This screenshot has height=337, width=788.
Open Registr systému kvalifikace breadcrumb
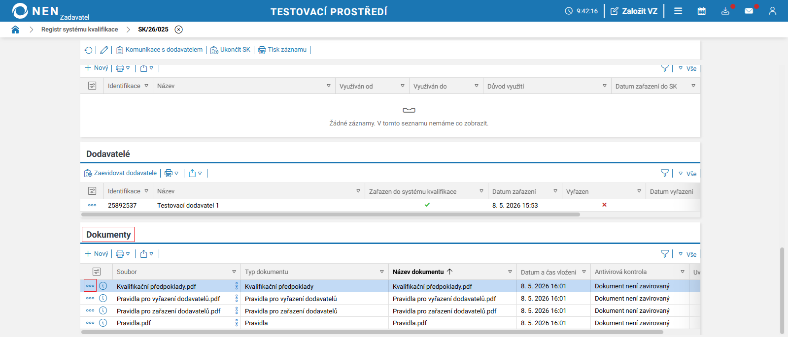79,30
